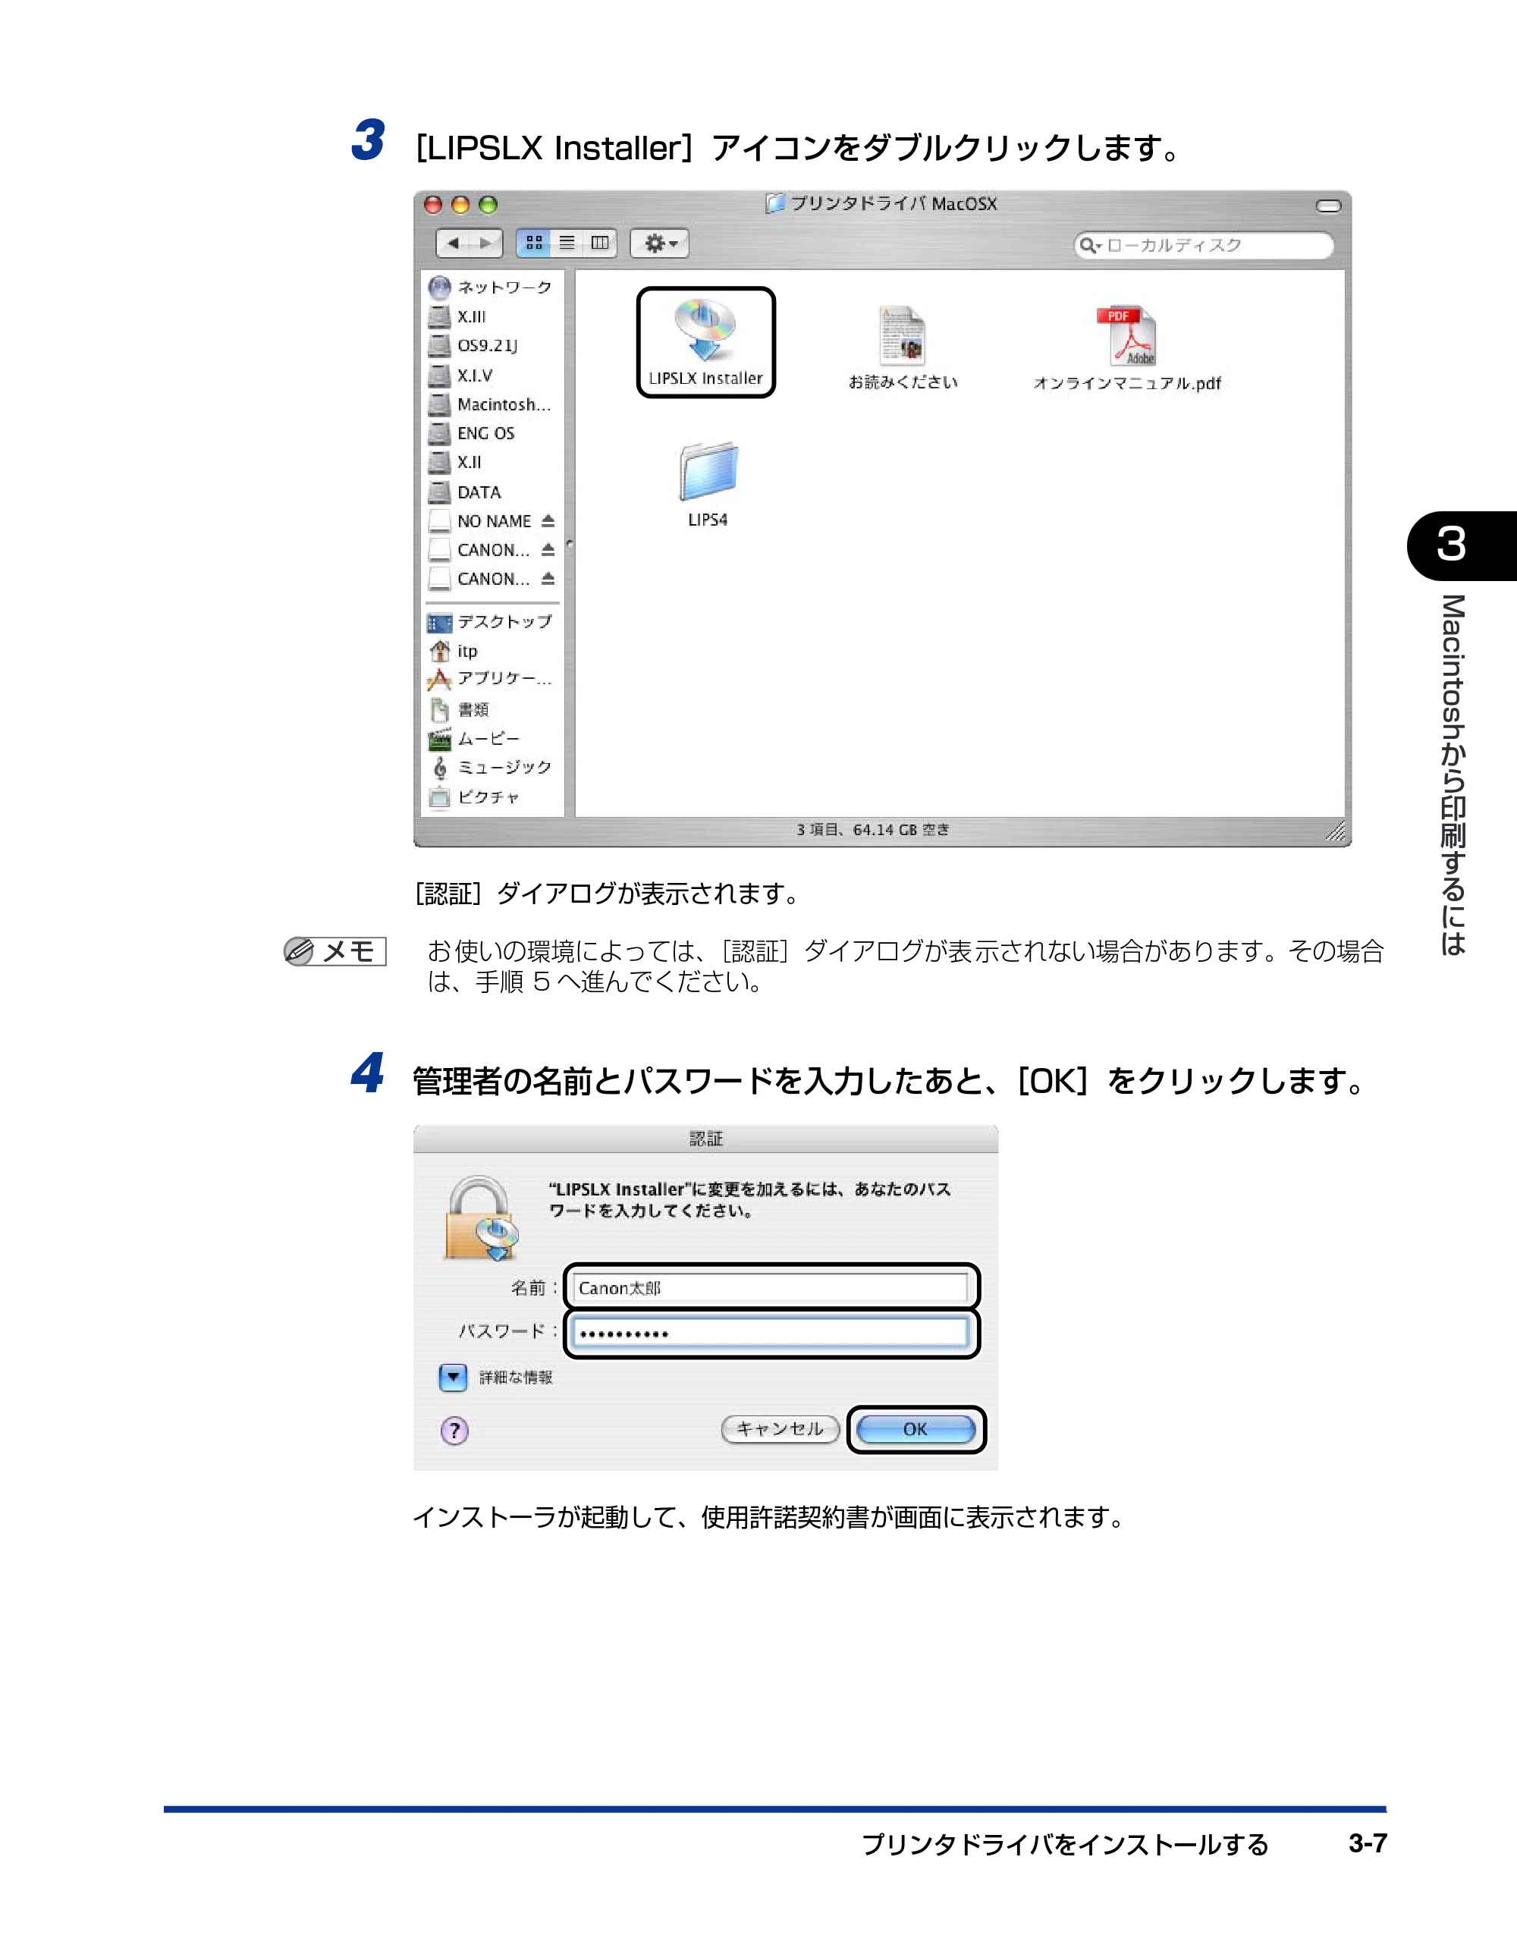This screenshot has height=1951, width=1517.
Task: Open アプリケー... in the sidebar
Action: tap(489, 679)
